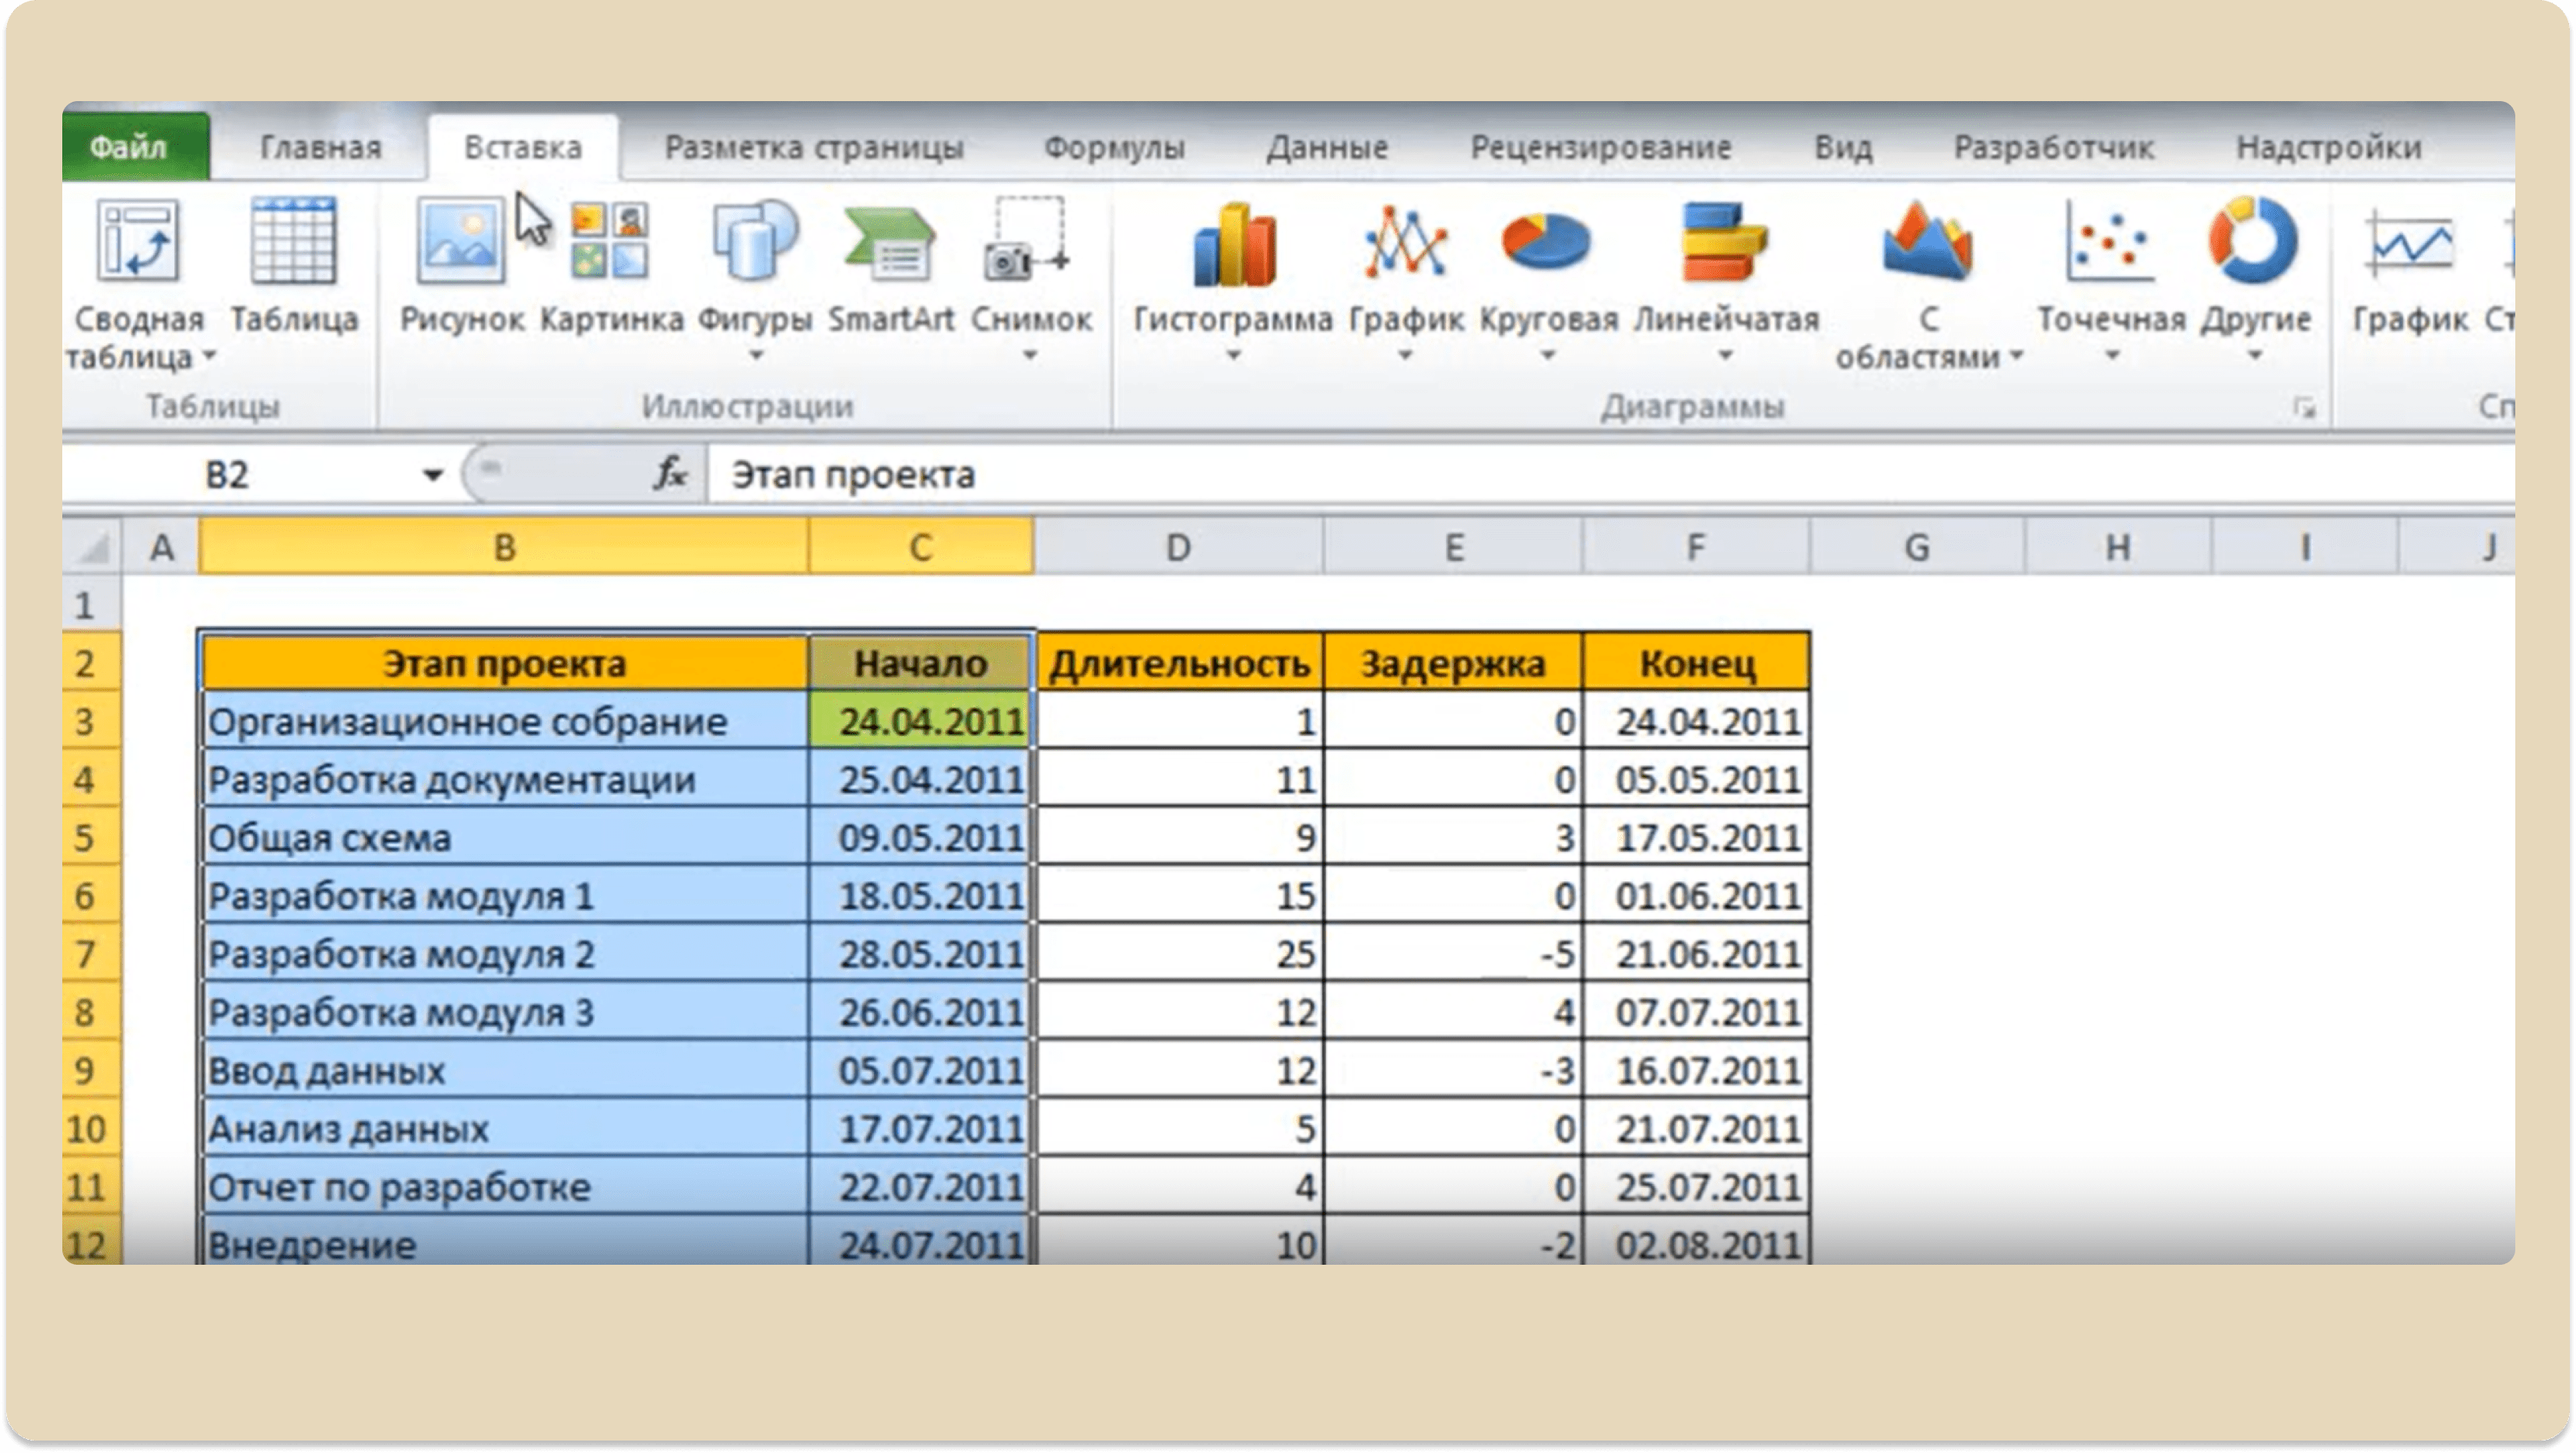Select the Круговая pie chart icon
Viewport: 2576px width, 1453px height.
pyautogui.click(x=1546, y=241)
